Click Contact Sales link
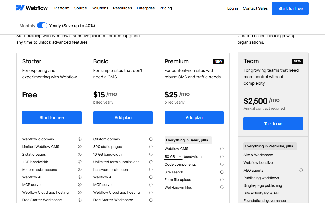Image resolution: width=325 pixels, height=203 pixels. (x=255, y=8)
